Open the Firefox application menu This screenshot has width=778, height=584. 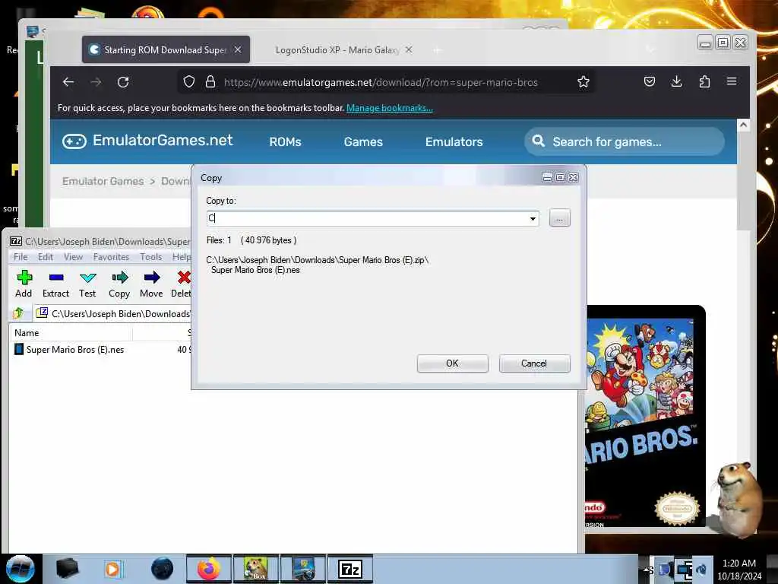tap(732, 81)
